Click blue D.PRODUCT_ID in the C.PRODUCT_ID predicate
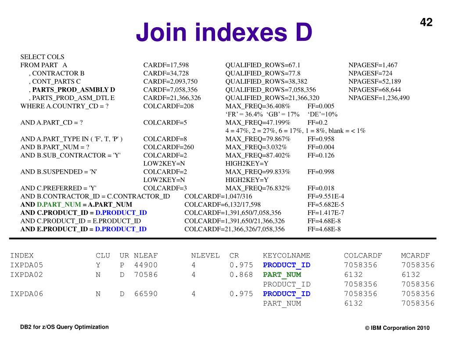The height and width of the screenshot is (347, 449). 121,213
